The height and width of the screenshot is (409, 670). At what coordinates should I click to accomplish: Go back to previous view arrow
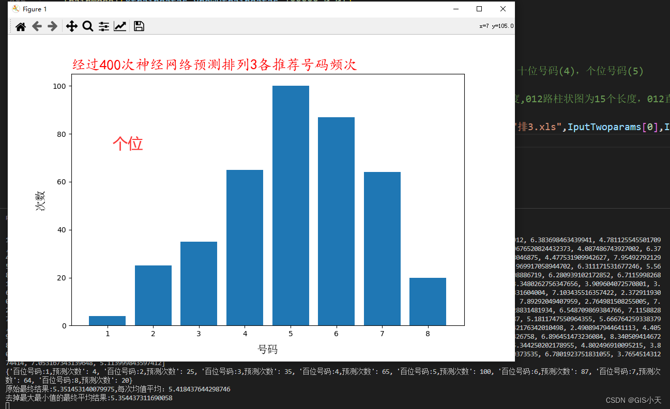tap(37, 27)
